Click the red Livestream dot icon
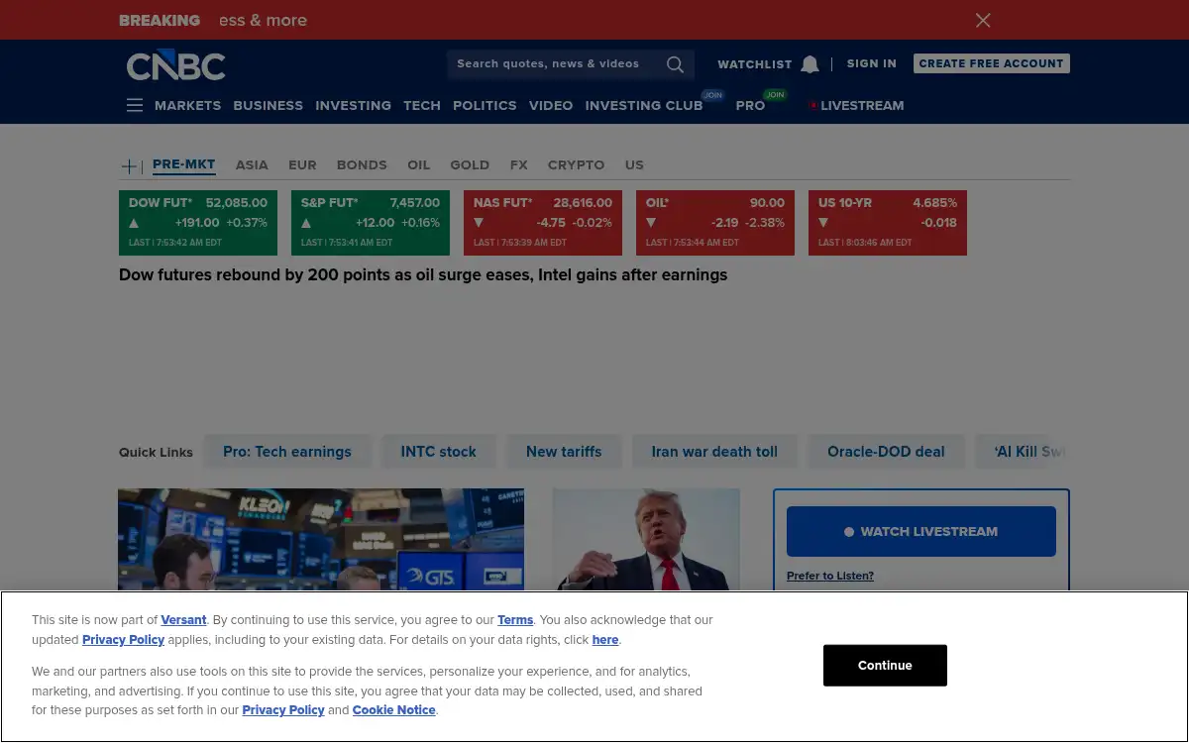 click(x=813, y=105)
